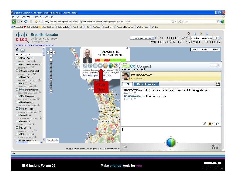236x182 pixels.
Task: Check the box beside Roger Agostini
Action: 17,58
